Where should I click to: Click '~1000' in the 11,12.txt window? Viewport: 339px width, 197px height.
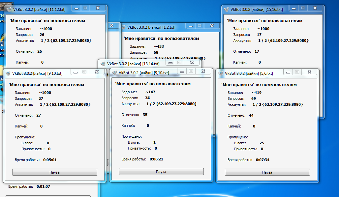[x=46, y=29]
